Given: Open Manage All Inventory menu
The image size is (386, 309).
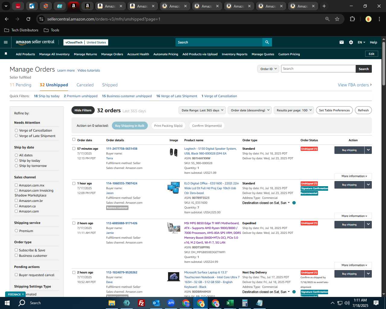Looking at the screenshot, I should coord(54,54).
